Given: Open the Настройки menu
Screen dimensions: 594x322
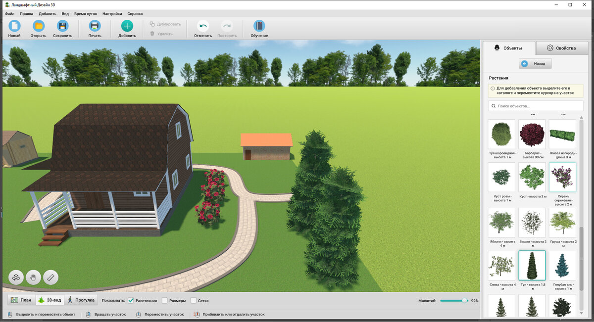Looking at the screenshot, I should coord(112,14).
